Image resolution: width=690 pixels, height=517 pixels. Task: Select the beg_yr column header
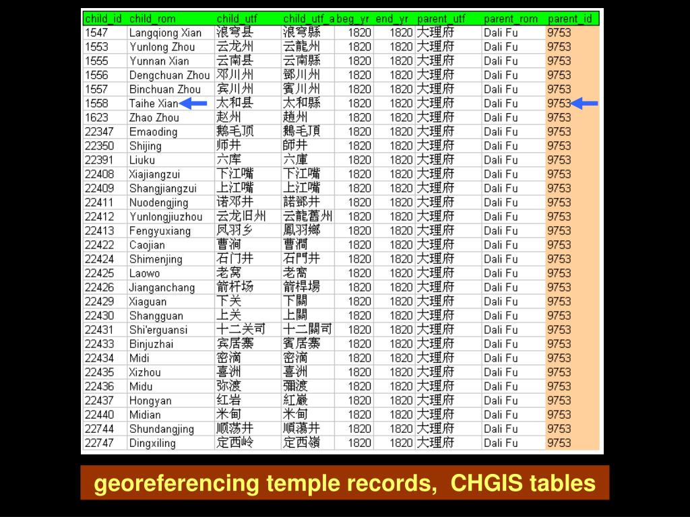pos(353,19)
